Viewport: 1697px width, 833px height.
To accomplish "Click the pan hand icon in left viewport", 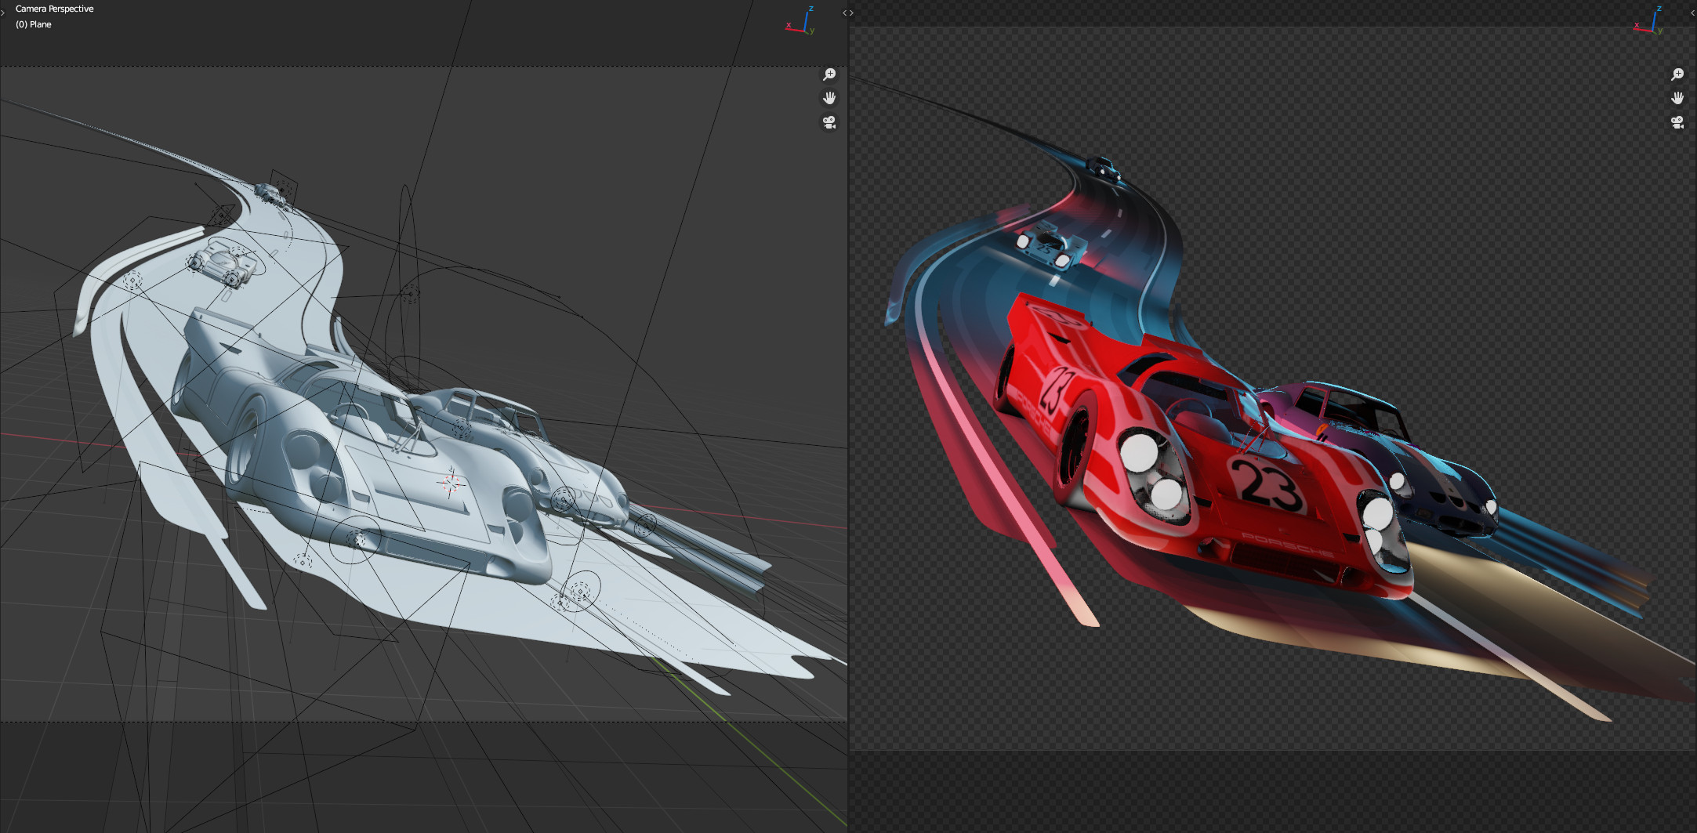I will pos(829,98).
